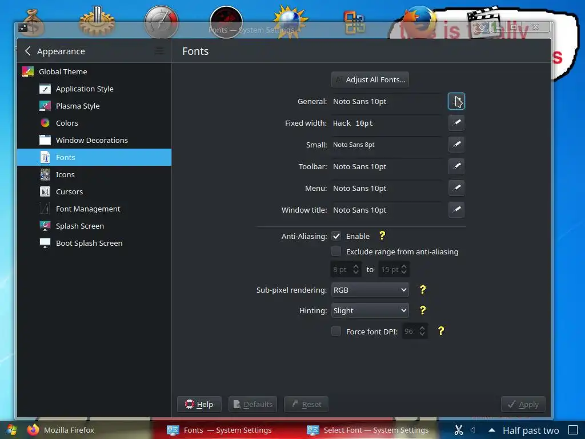Screen dimensions: 585x439
Task: Click the 8 pt range start stepper
Action: pyautogui.click(x=346, y=269)
